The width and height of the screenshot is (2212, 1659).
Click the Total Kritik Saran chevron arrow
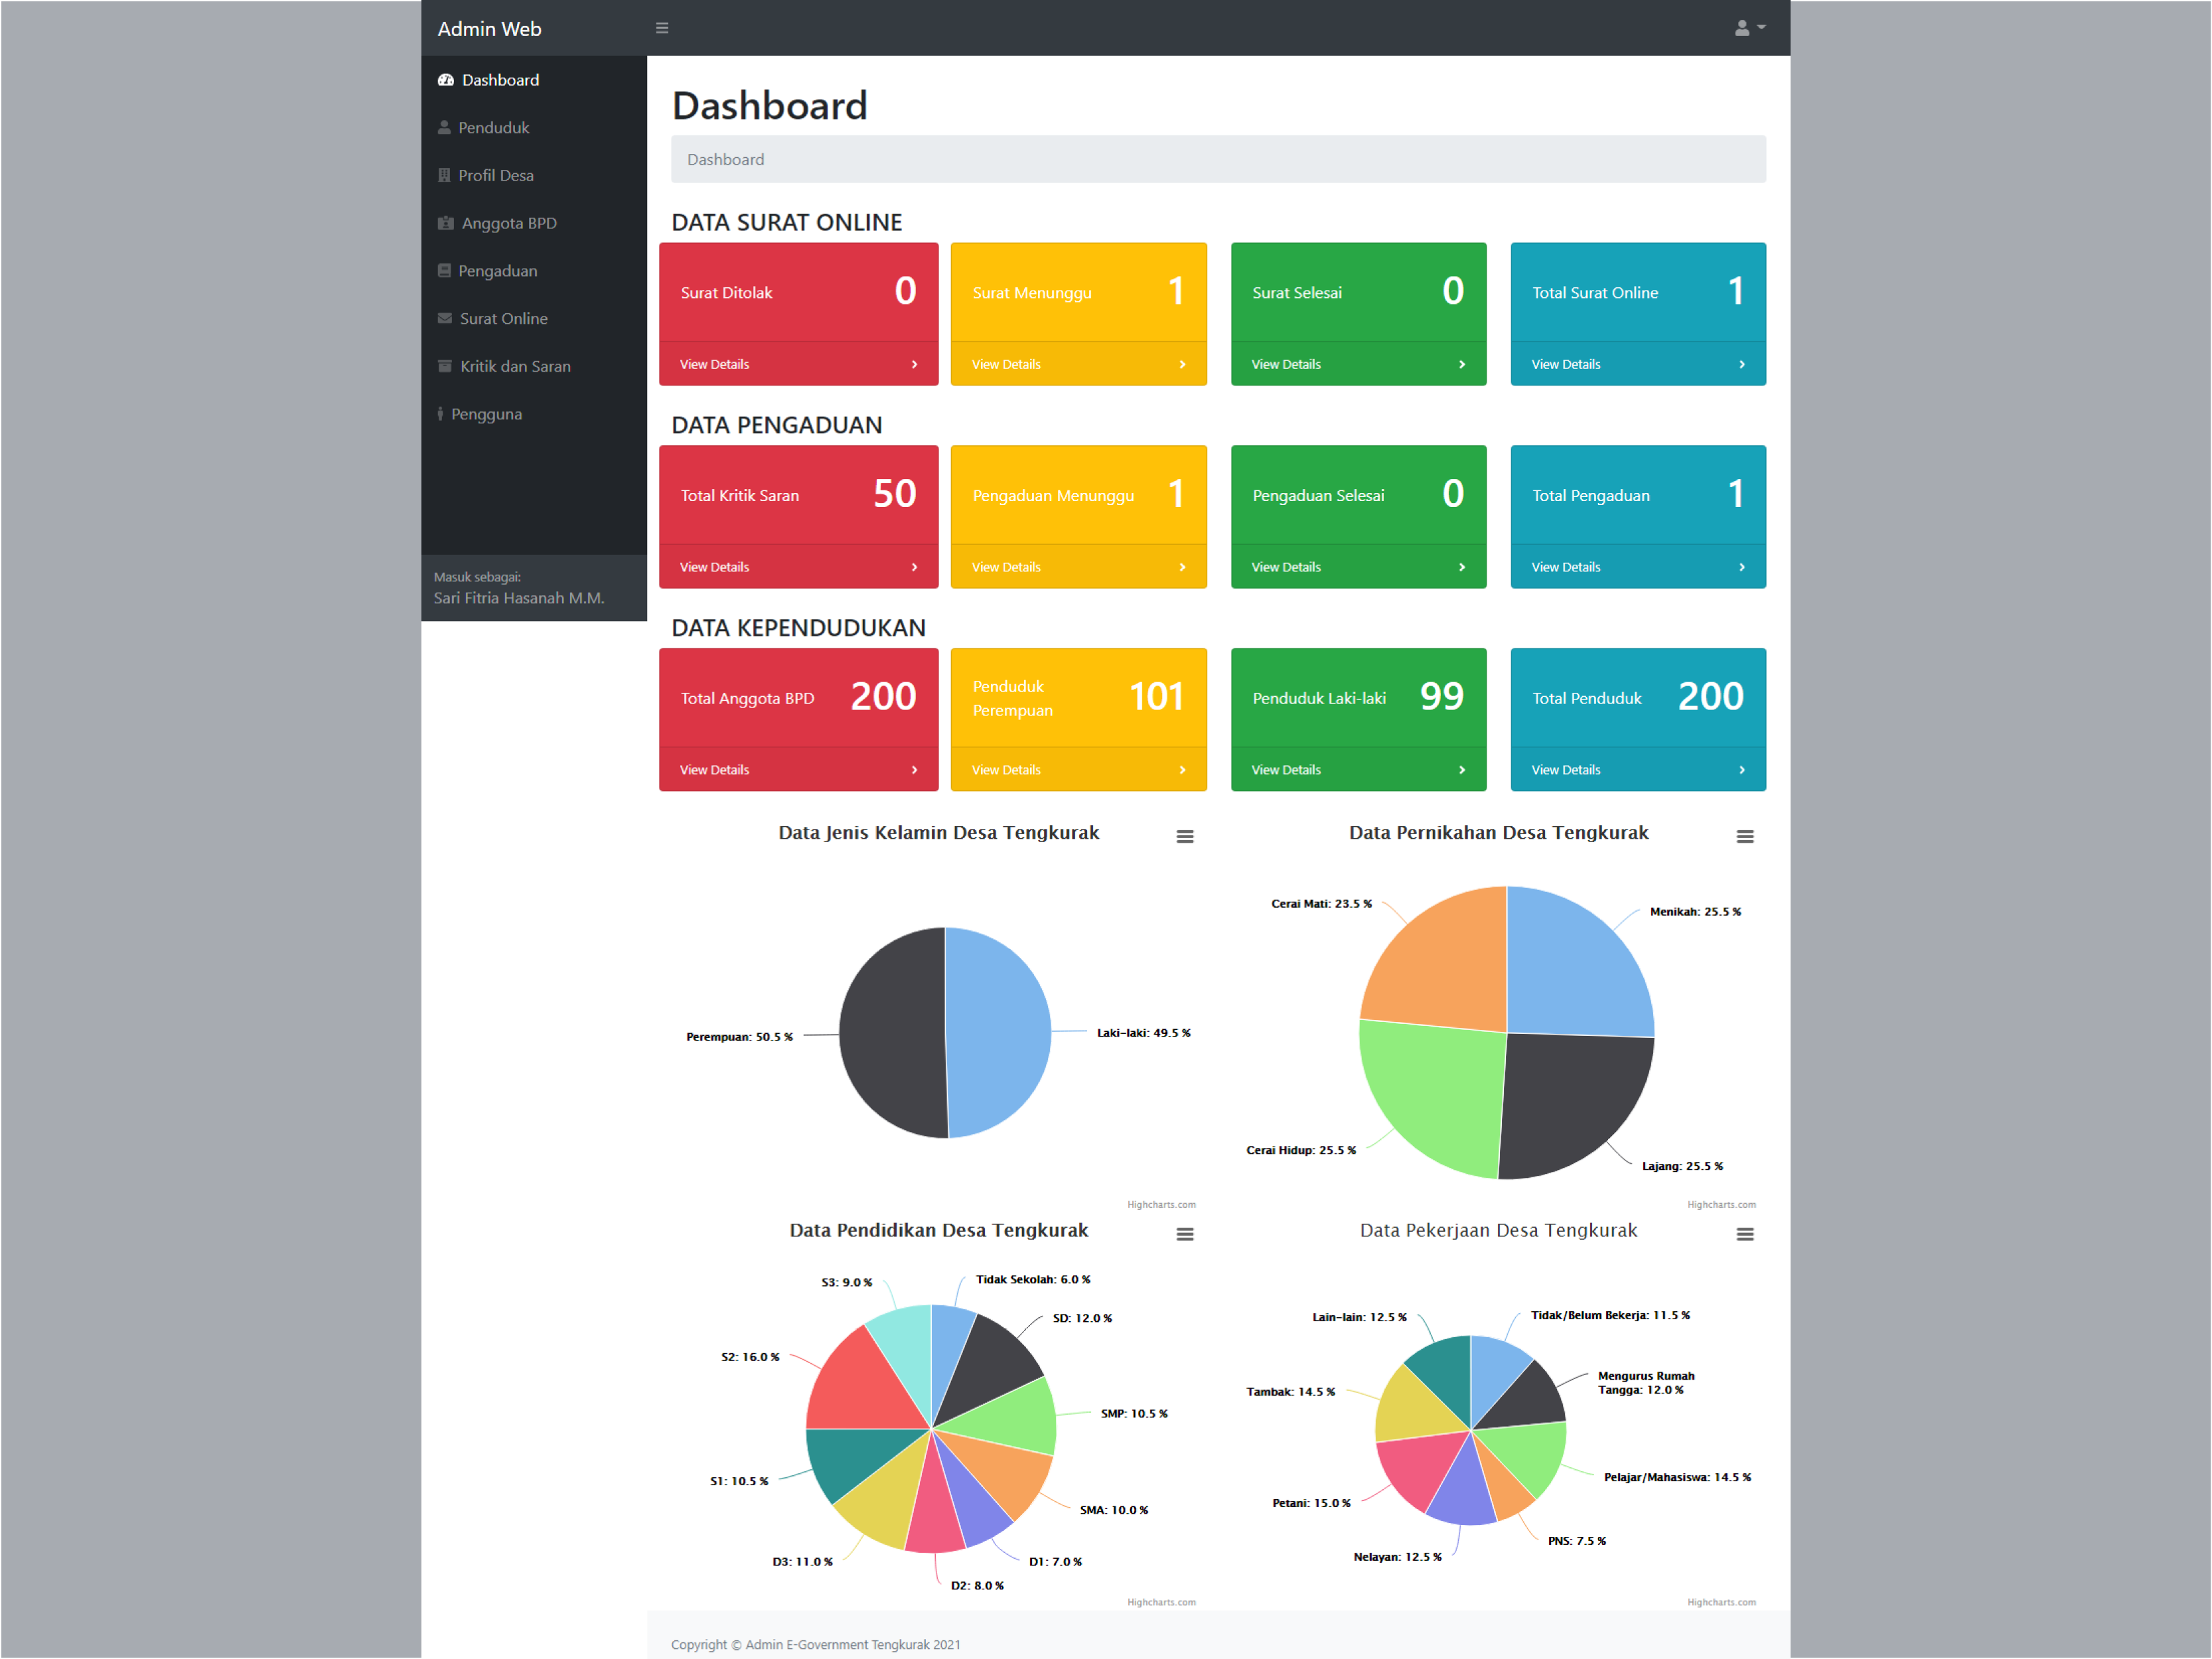click(915, 568)
